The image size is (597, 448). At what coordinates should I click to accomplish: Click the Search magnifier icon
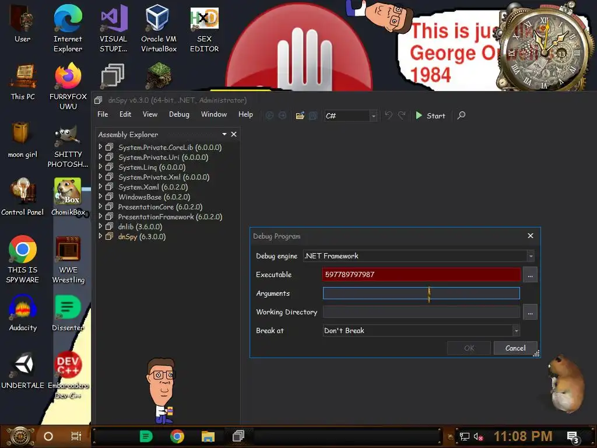461,115
